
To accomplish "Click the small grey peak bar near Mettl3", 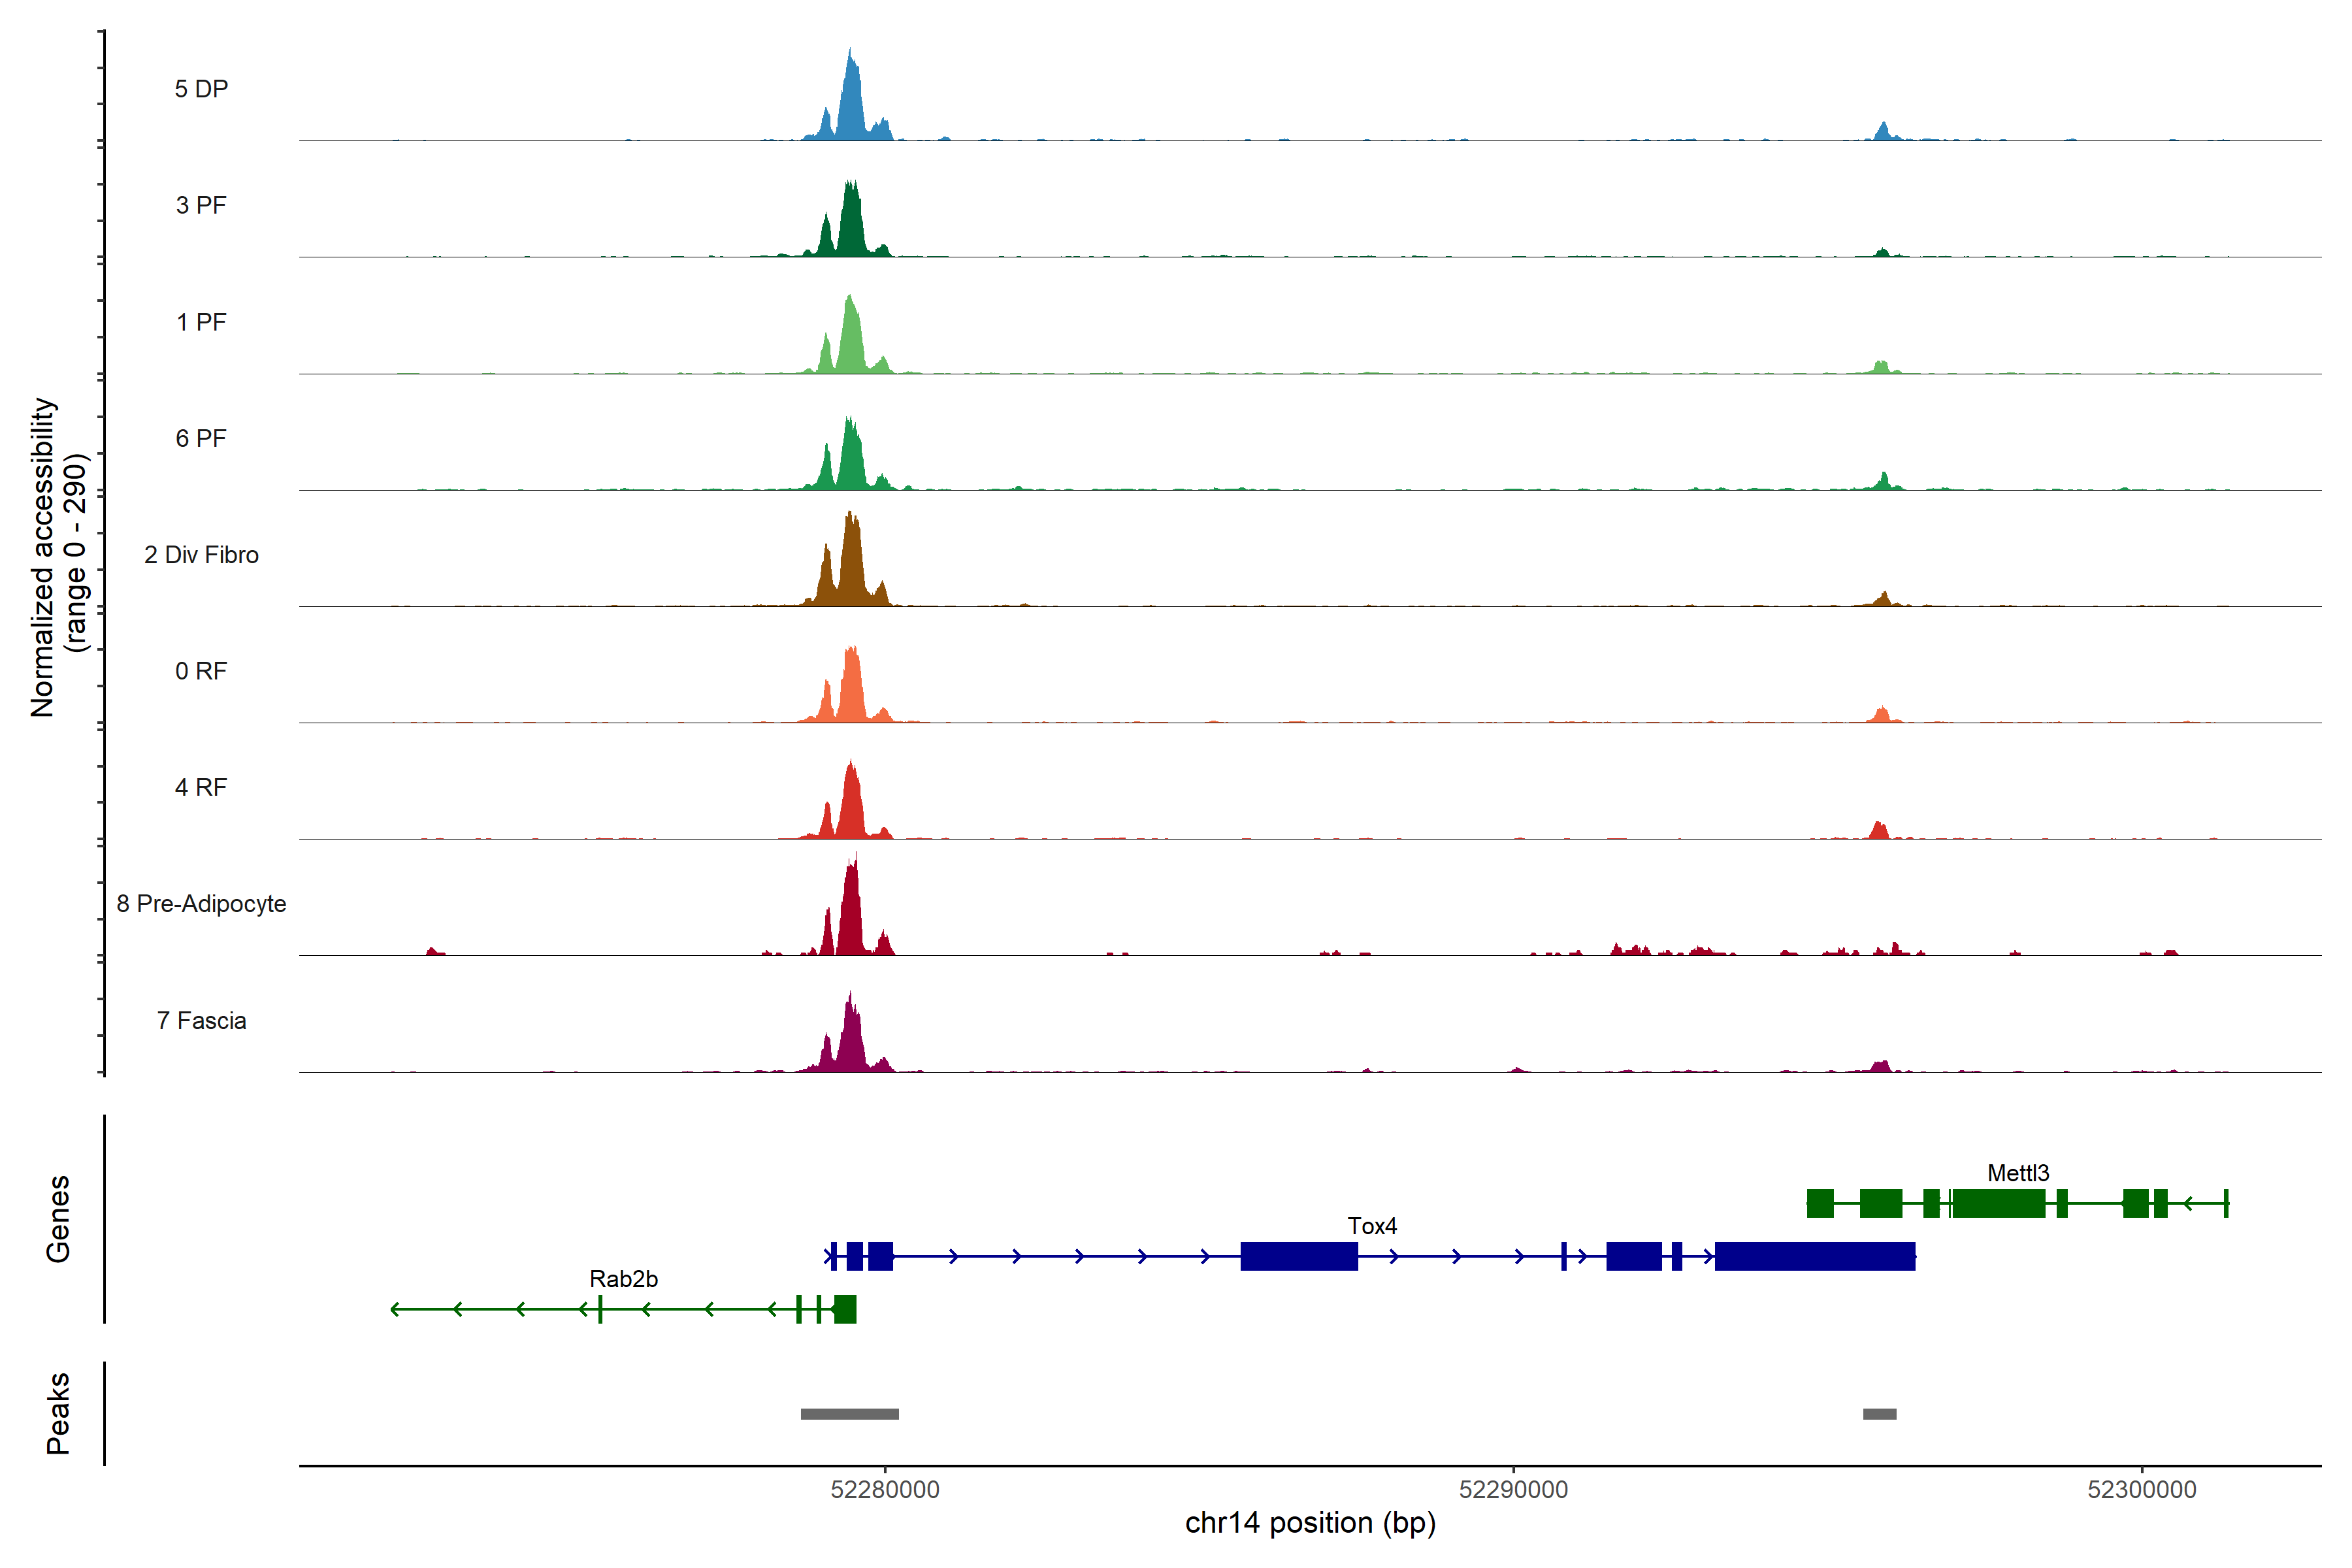I will point(1879,1414).
